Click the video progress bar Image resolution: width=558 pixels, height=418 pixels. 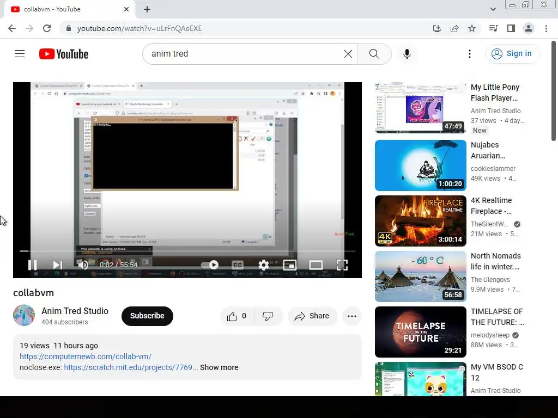pos(187,251)
